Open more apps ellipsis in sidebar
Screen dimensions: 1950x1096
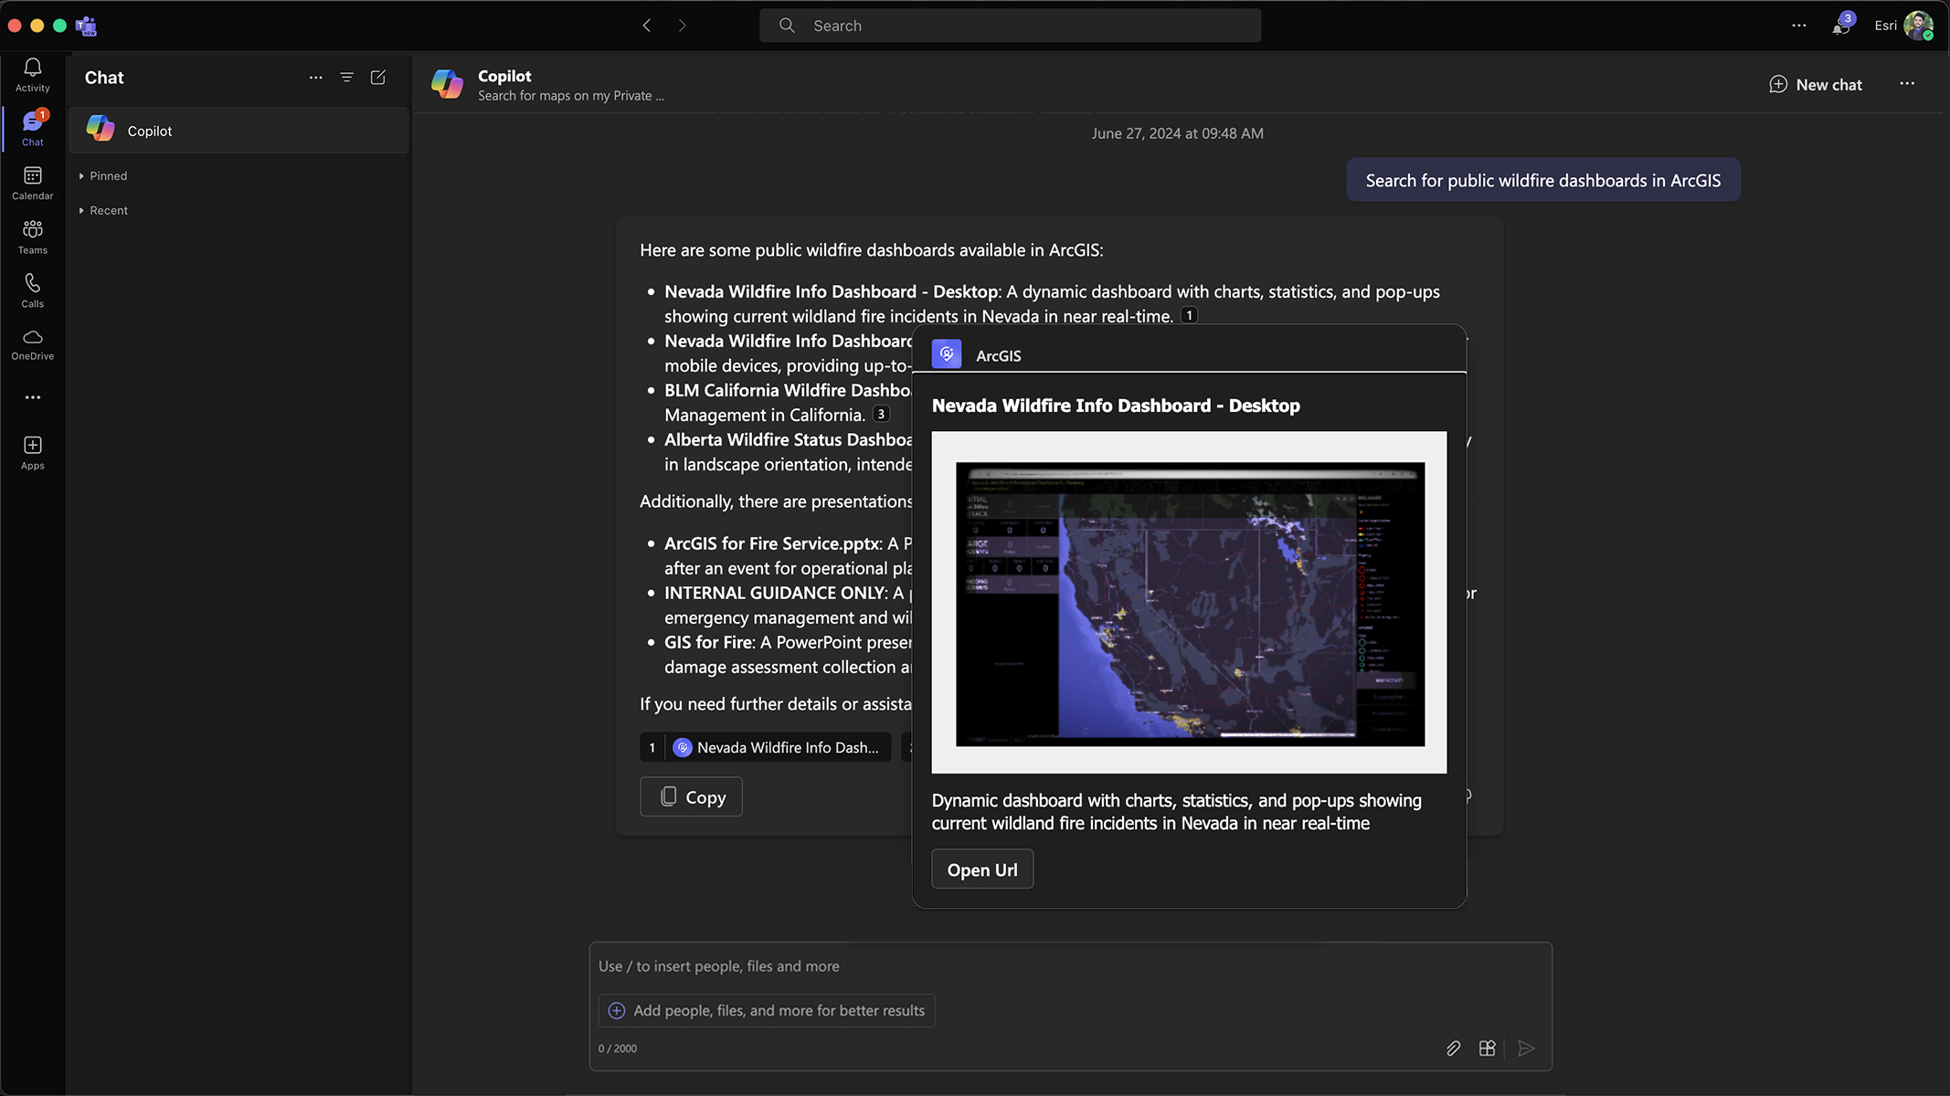[32, 397]
